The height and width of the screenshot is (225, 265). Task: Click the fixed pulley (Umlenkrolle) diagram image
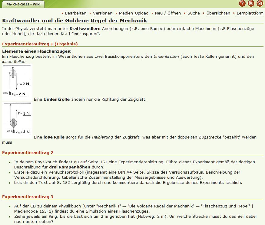17,82
